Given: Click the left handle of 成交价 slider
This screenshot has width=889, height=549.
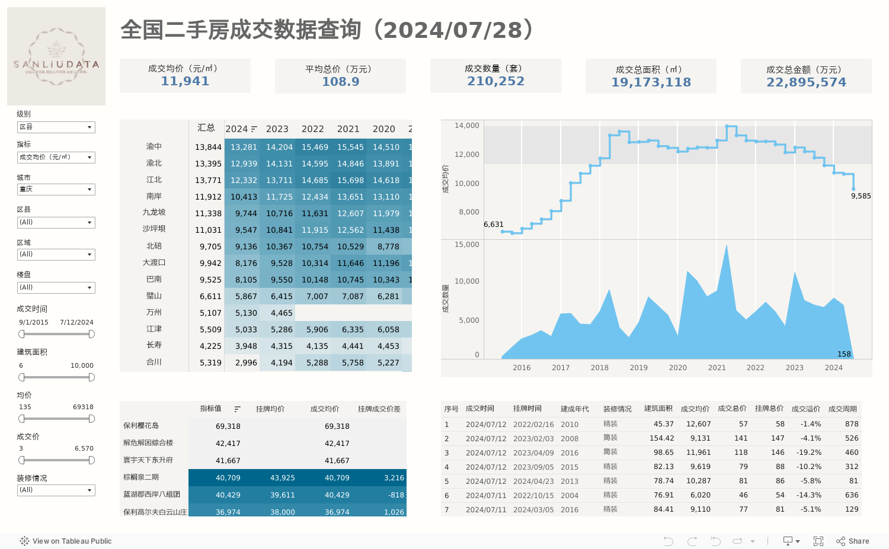Looking at the screenshot, I should pos(21,460).
